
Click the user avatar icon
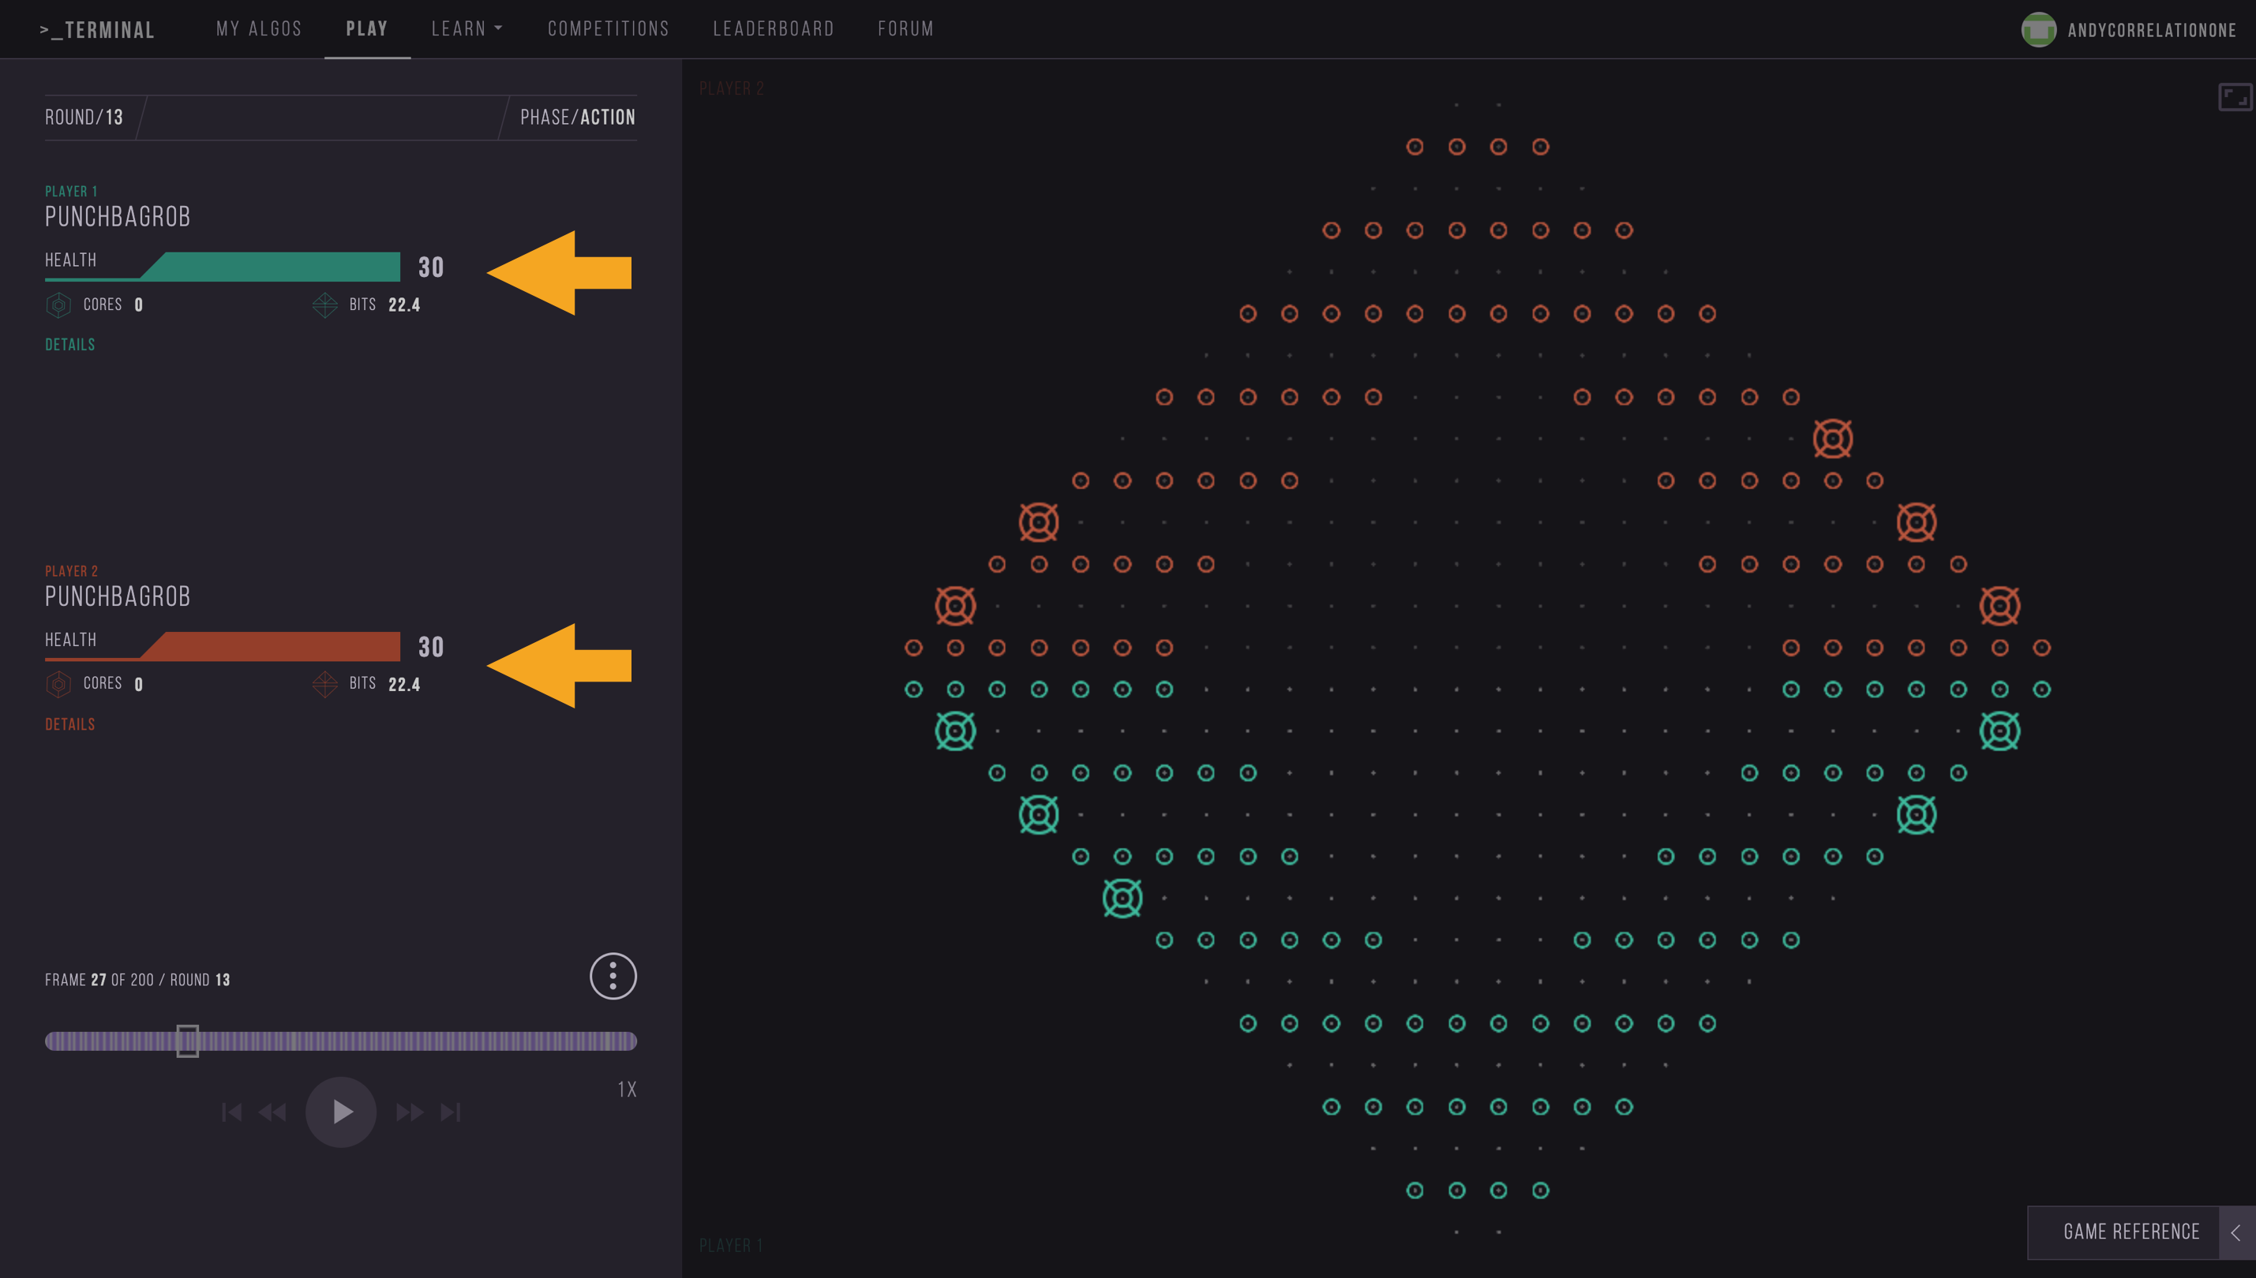pyautogui.click(x=2038, y=30)
